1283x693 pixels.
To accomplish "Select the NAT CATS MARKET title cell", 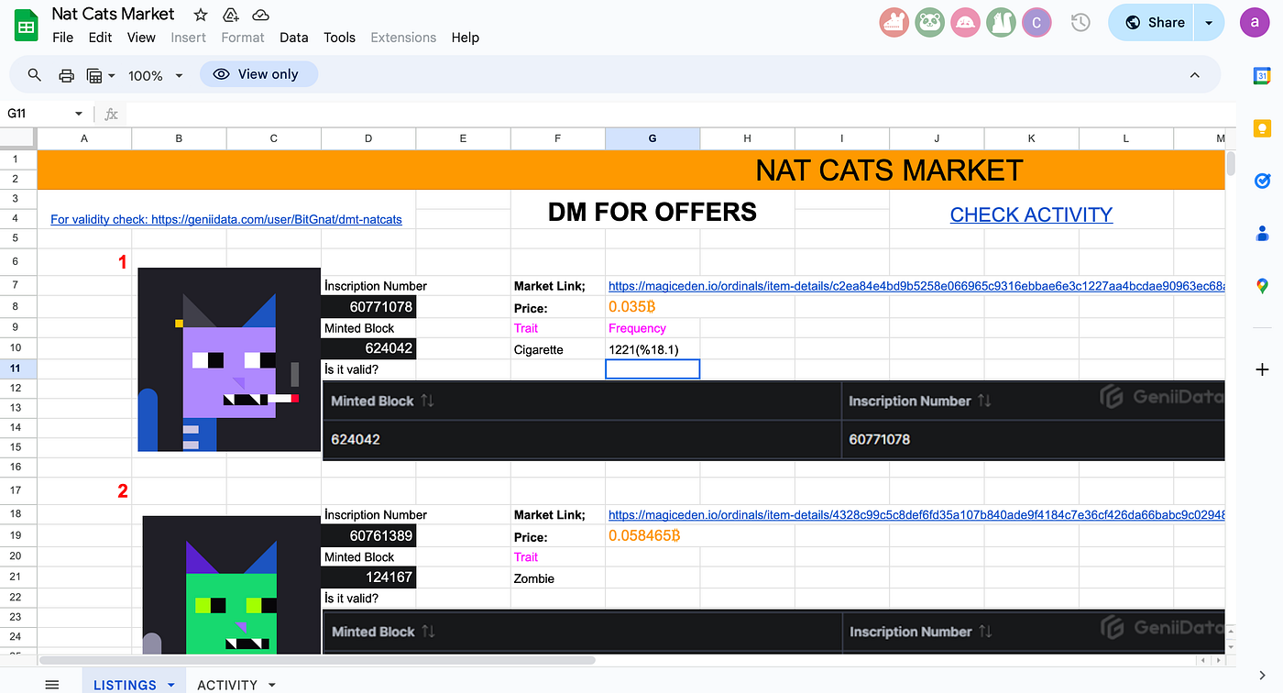I will [x=631, y=170].
